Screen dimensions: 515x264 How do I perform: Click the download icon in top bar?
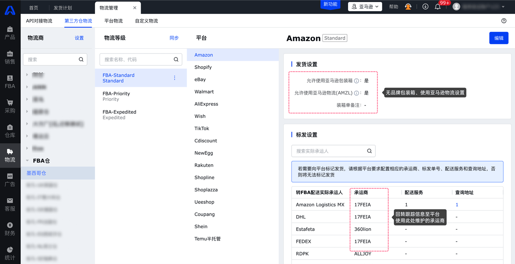(x=425, y=7)
